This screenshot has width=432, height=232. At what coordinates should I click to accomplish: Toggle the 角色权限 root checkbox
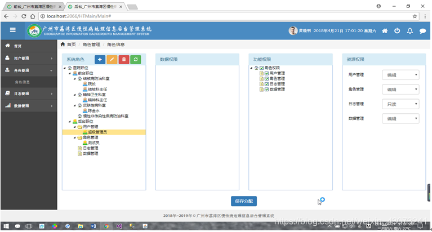coord(261,68)
